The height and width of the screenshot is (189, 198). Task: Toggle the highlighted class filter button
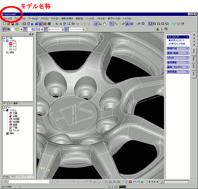25,29
